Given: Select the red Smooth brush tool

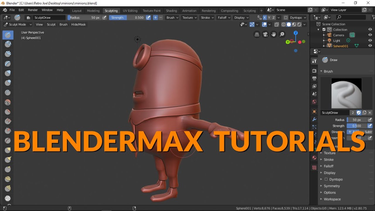Looking at the screenshot, I should point(8,102).
